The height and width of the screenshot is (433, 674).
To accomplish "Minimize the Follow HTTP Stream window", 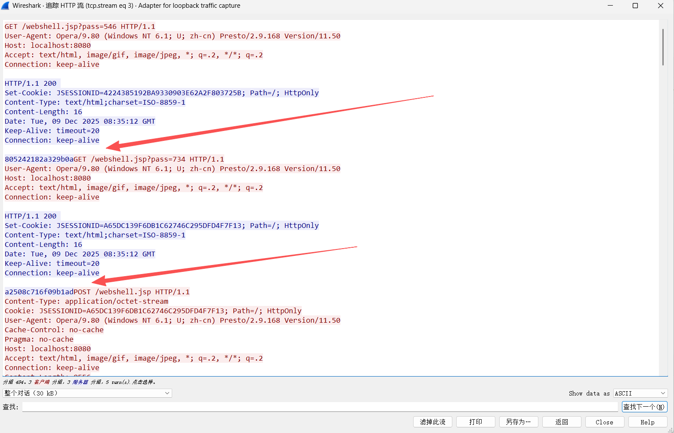I will (610, 6).
